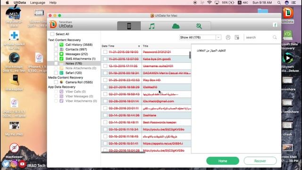The height and width of the screenshot is (170, 302).
Task: Check the Safari (120) checkbox
Action: click(56, 73)
